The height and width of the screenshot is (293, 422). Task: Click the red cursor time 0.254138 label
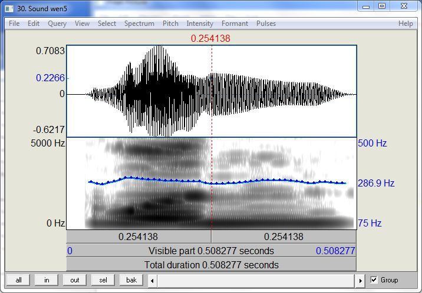pos(210,38)
